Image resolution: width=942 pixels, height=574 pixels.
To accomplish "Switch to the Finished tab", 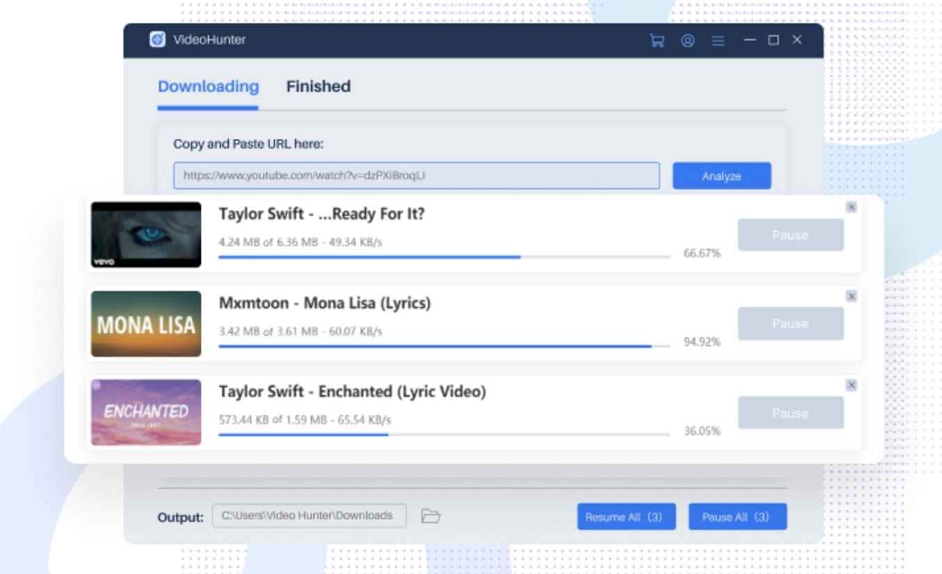I will [x=318, y=87].
